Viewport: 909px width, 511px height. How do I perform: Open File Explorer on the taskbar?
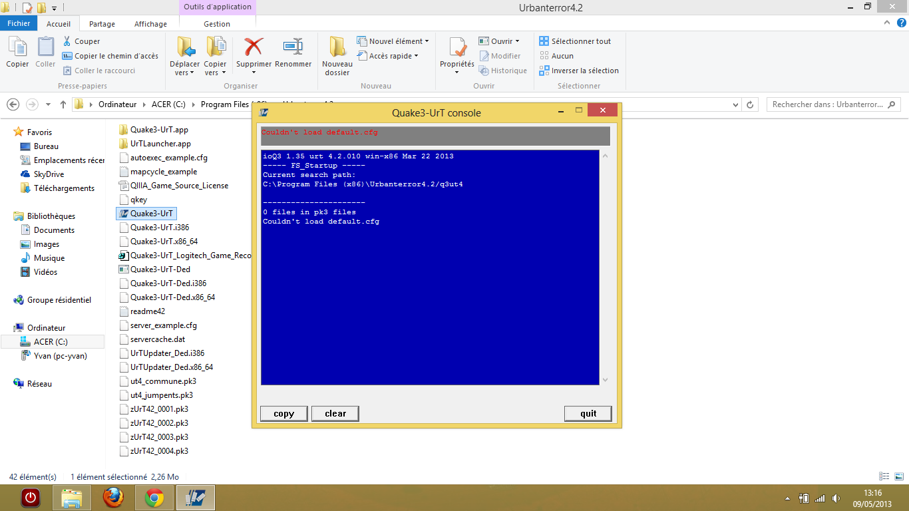point(72,498)
